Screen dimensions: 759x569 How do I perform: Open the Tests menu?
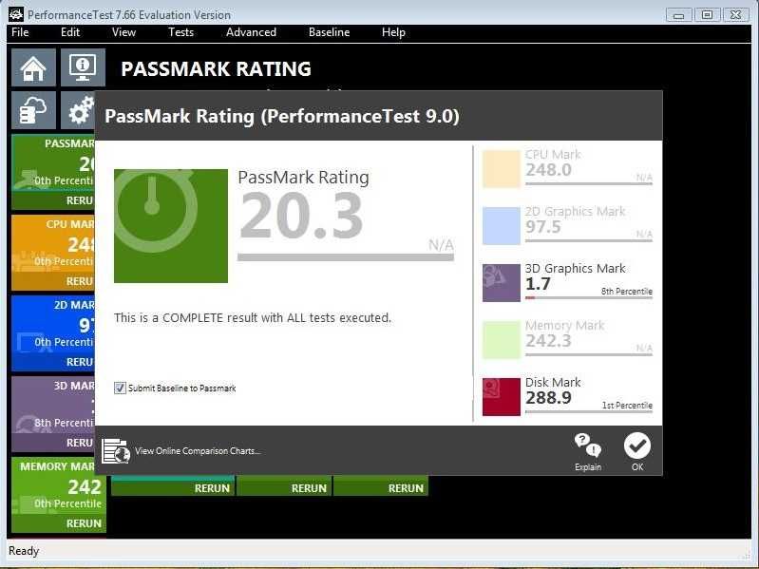181,32
